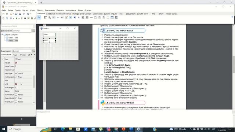Select the arrow selection tool in component palette
This screenshot has height=132, width=235.
coord(39,18)
